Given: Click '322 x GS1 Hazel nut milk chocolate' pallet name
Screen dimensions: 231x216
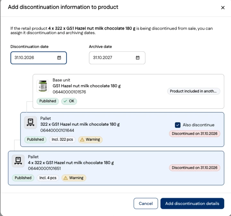Looking at the screenshot, I should tap(80, 124).
